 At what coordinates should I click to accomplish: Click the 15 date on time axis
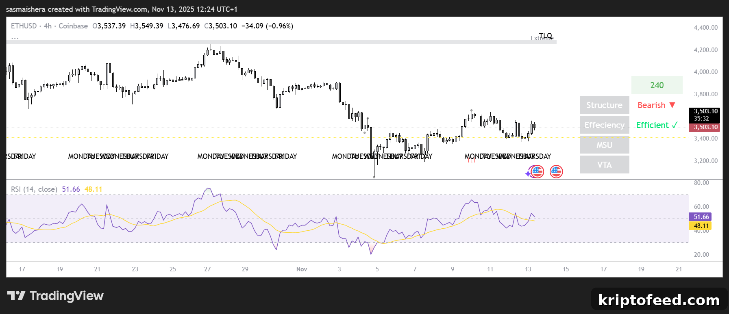coord(566,269)
